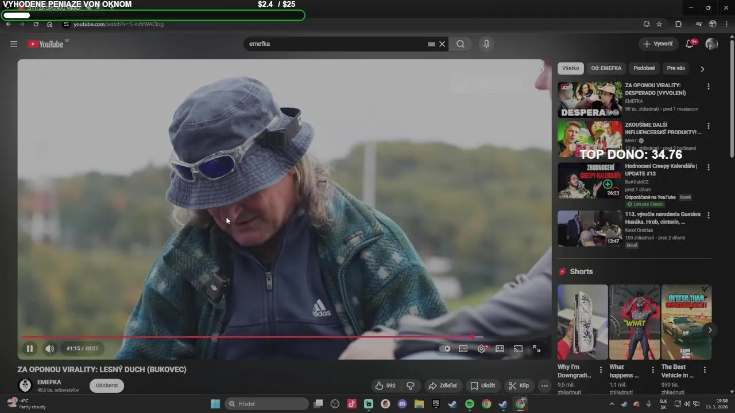This screenshot has height=413, width=735.
Task: Select the Od: EMEFKA filter chip
Action: tap(606, 68)
